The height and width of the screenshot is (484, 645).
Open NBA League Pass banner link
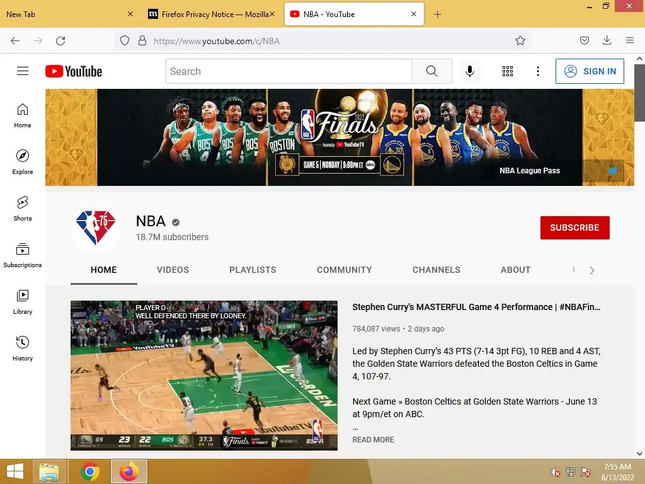click(529, 171)
